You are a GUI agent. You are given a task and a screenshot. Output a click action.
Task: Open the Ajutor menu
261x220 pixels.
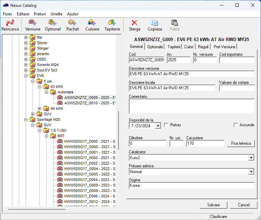(x=73, y=14)
